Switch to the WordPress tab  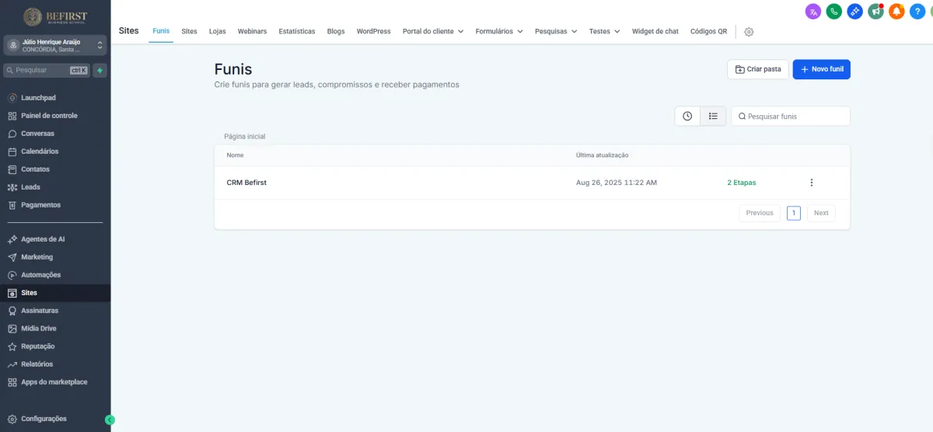coord(374,31)
